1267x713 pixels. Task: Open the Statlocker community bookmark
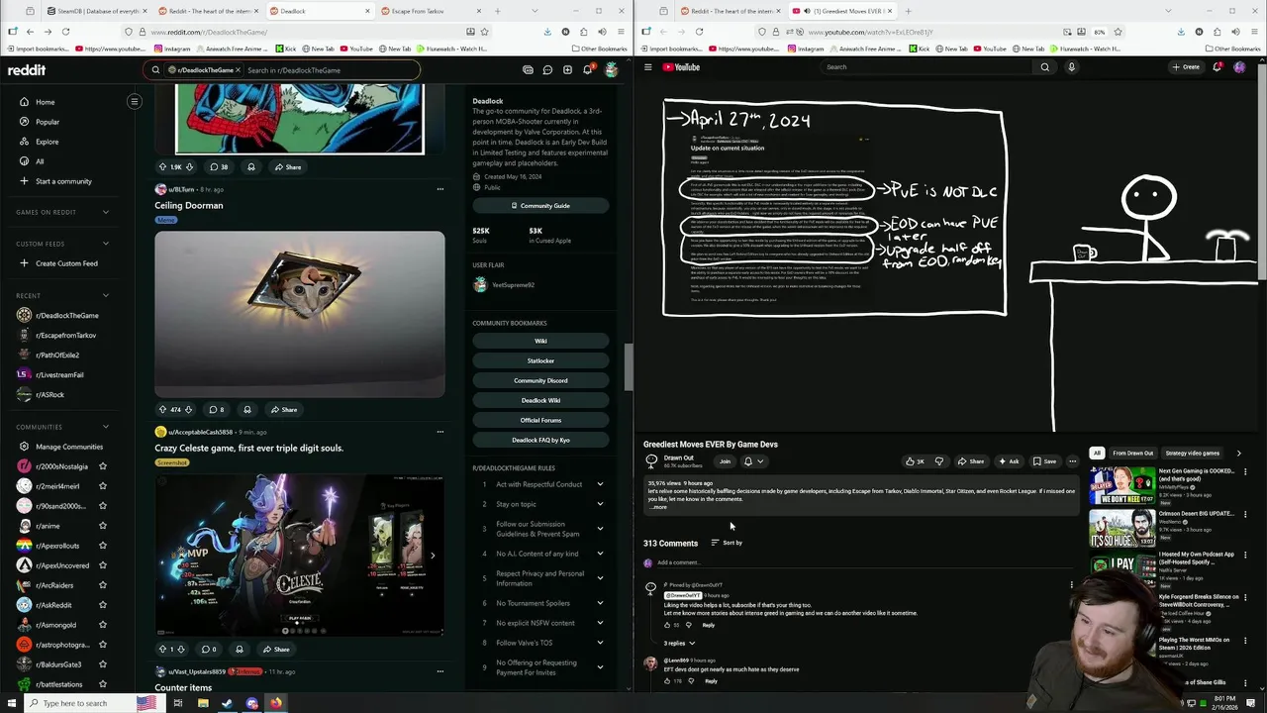[540, 360]
